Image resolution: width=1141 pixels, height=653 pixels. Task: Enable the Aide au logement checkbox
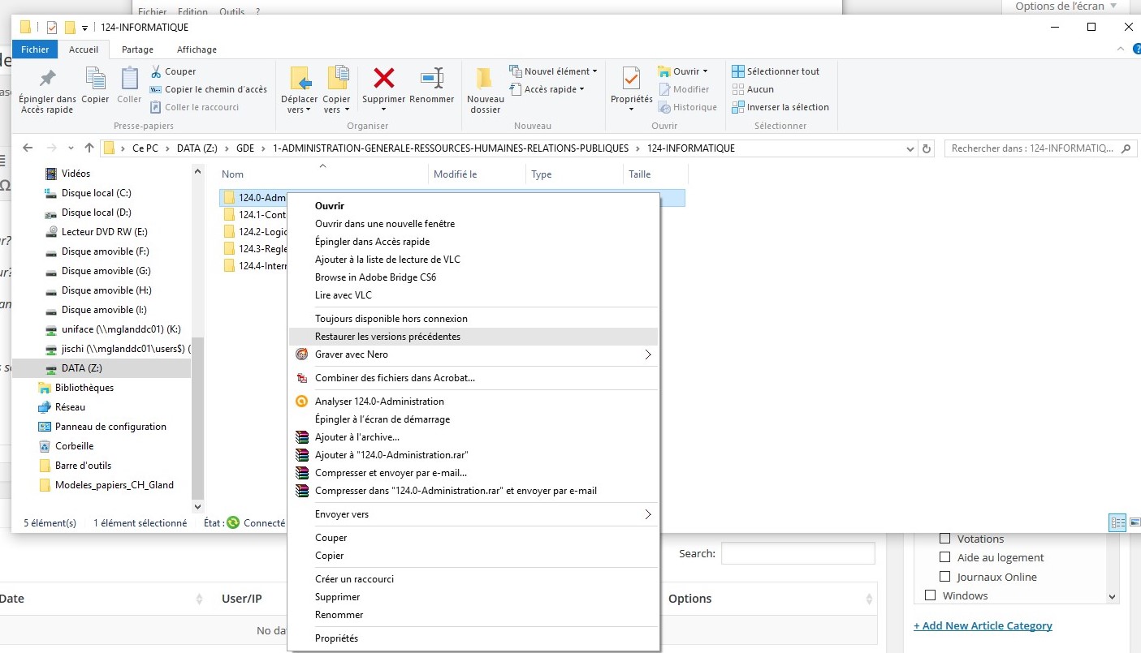coord(944,557)
